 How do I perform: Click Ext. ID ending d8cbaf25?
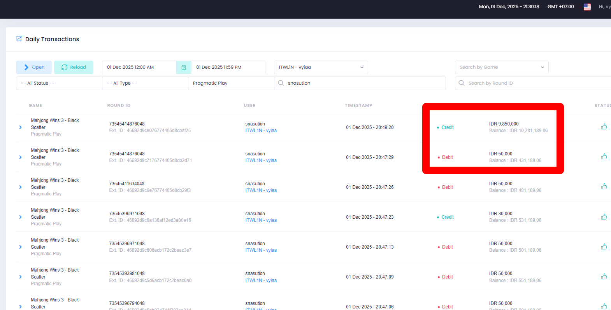coord(150,131)
